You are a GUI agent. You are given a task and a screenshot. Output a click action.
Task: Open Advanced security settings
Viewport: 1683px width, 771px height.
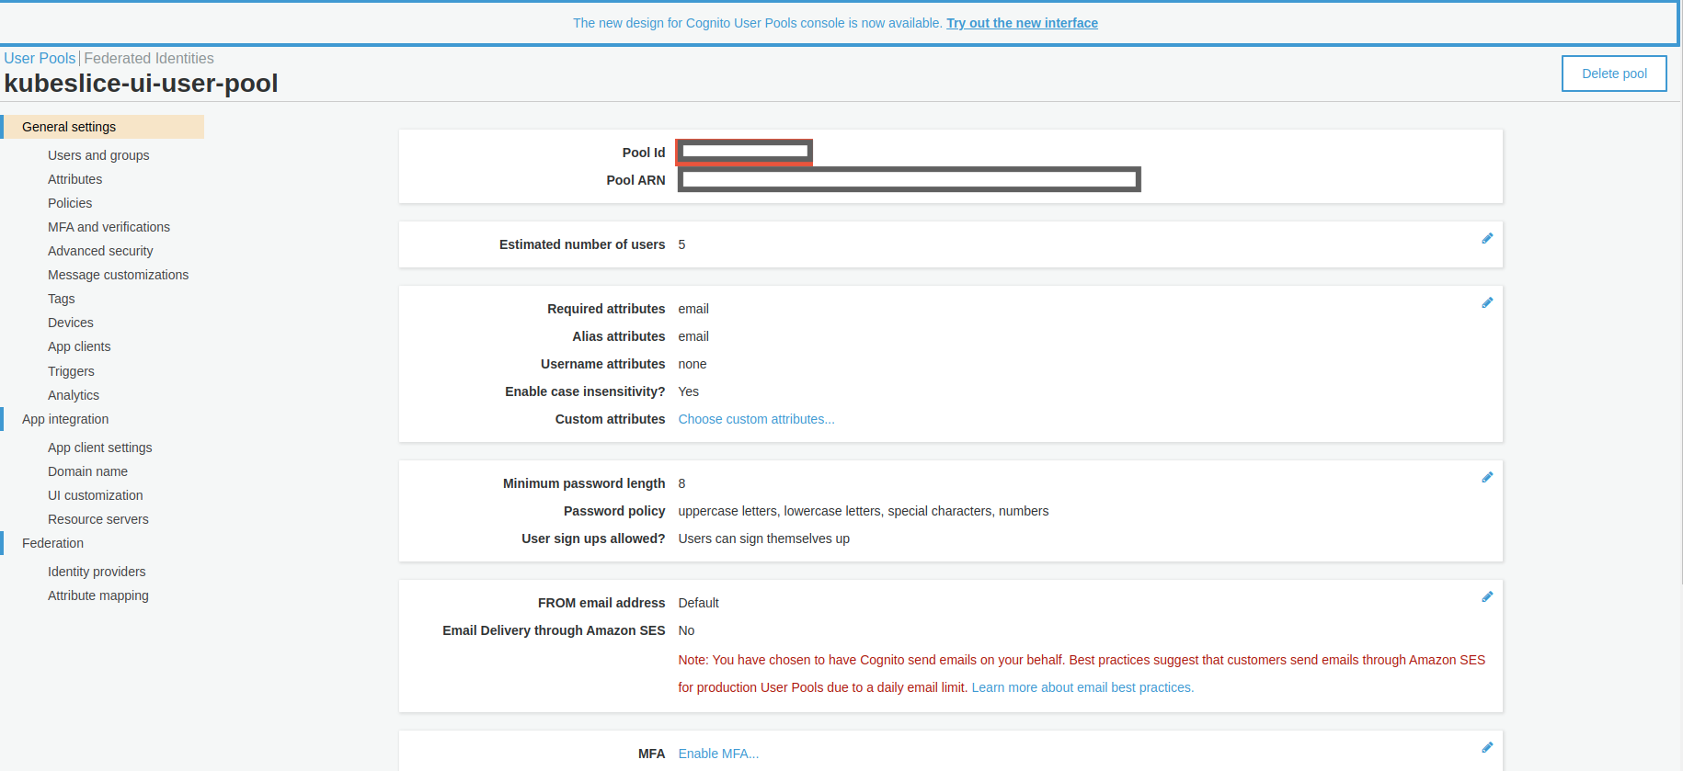coord(100,251)
